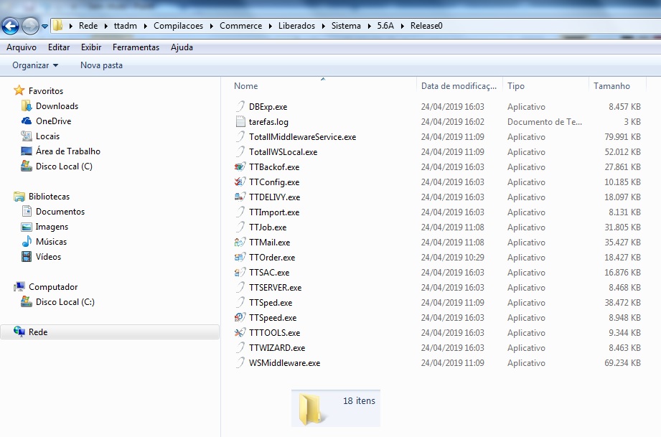Click the TTTOOLS.exe file icon
Image resolution: width=661 pixels, height=437 pixels.
240,333
